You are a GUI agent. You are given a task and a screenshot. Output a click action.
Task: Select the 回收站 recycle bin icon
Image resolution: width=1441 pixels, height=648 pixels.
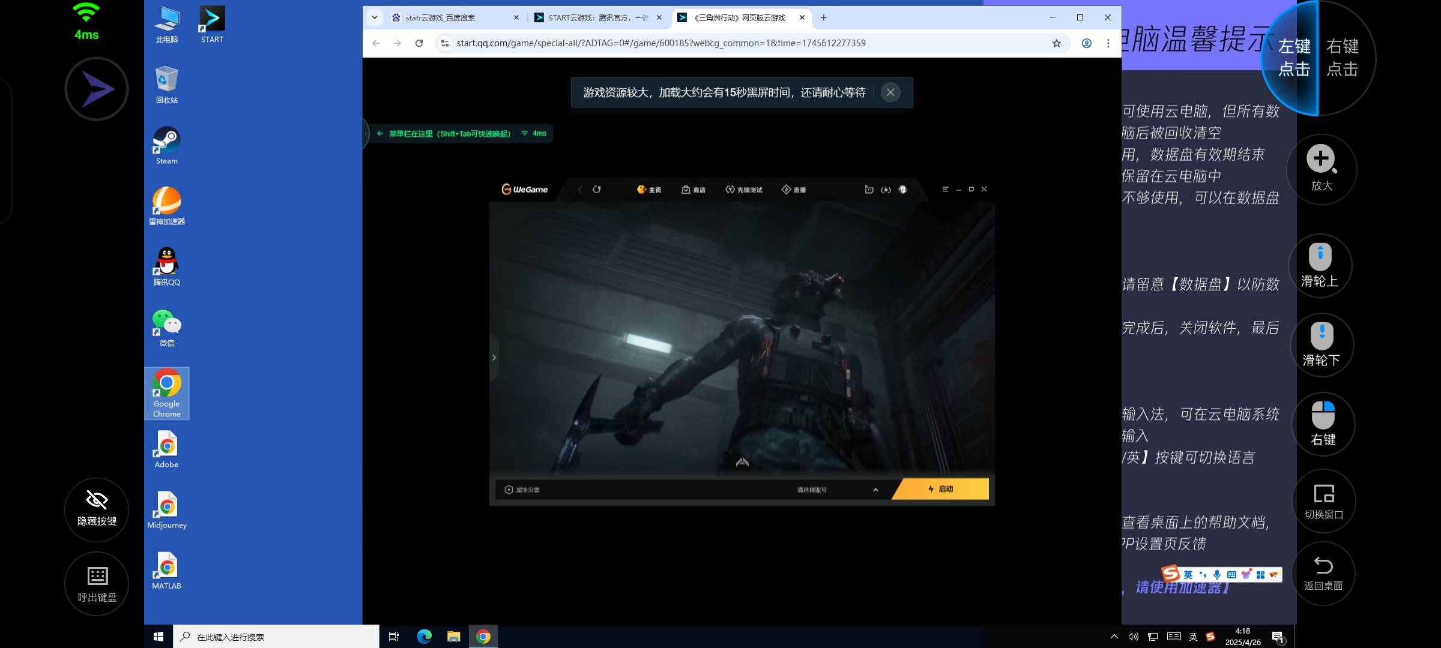167,86
